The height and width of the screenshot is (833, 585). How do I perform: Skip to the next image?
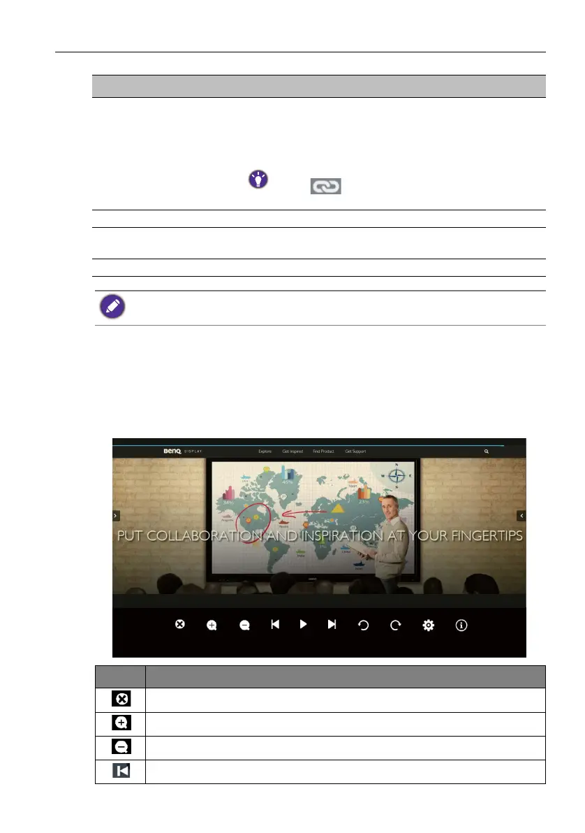click(x=332, y=624)
